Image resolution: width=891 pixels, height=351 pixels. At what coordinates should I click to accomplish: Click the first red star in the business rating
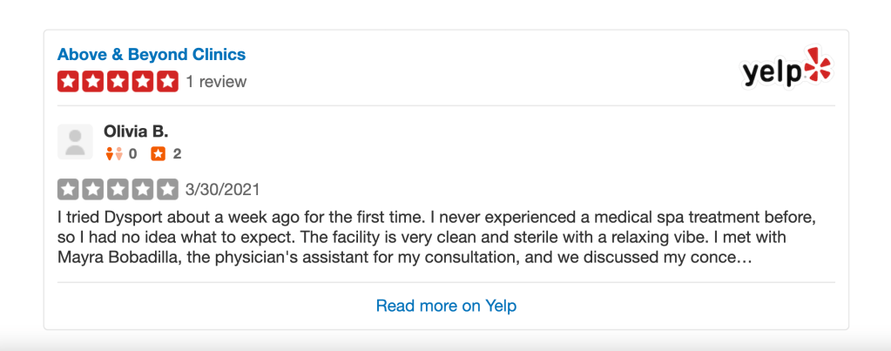(x=68, y=82)
